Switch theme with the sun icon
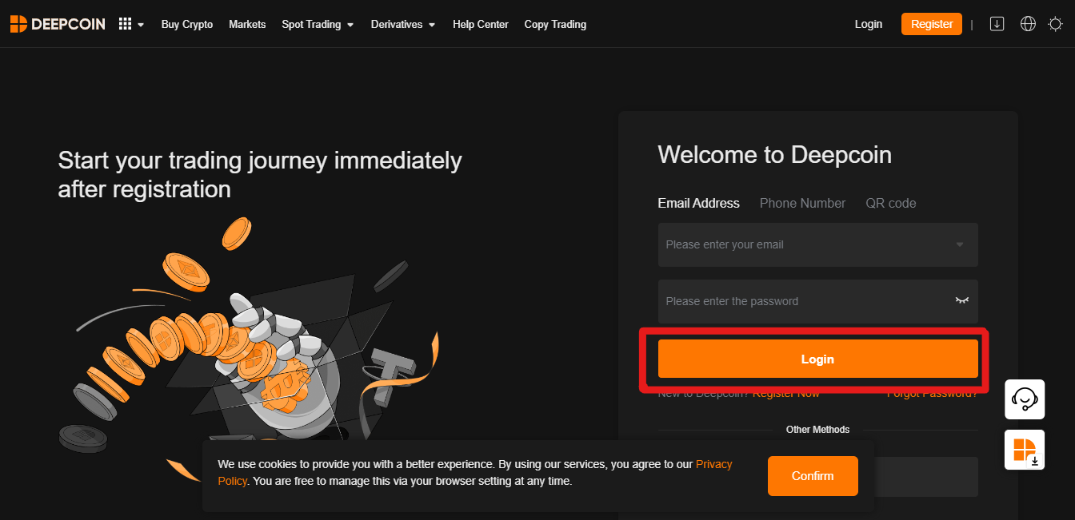1075x520 pixels. (x=1055, y=24)
